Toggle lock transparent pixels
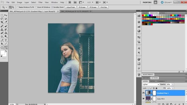The height and width of the screenshot is (105, 187). click(148, 88)
